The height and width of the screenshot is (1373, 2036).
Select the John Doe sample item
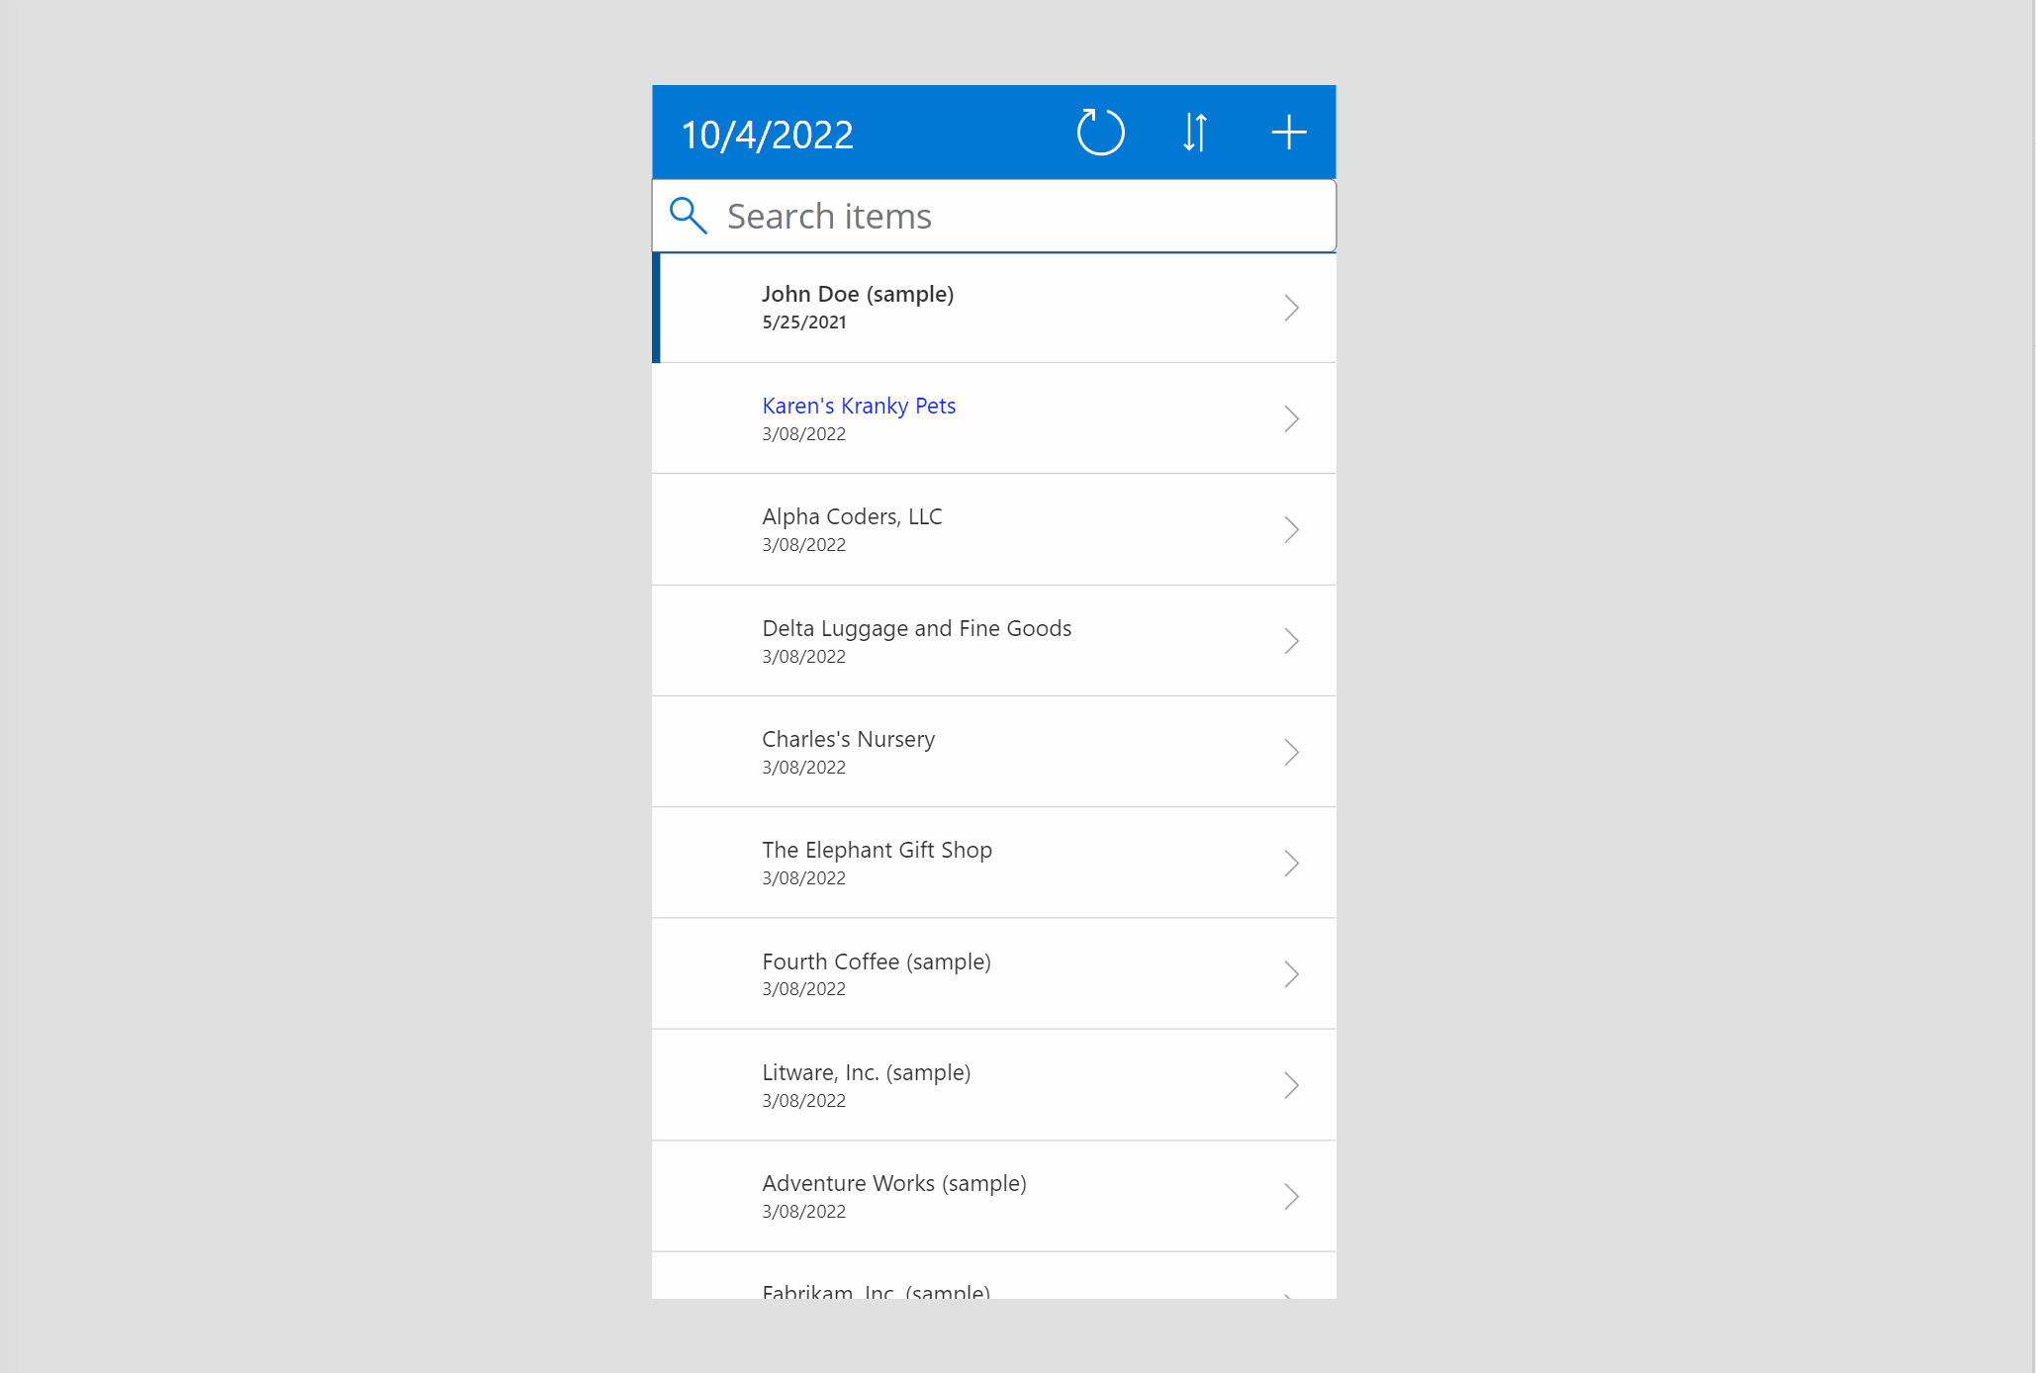click(992, 305)
